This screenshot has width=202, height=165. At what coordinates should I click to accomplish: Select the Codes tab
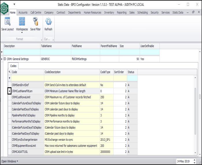click(x=13, y=66)
